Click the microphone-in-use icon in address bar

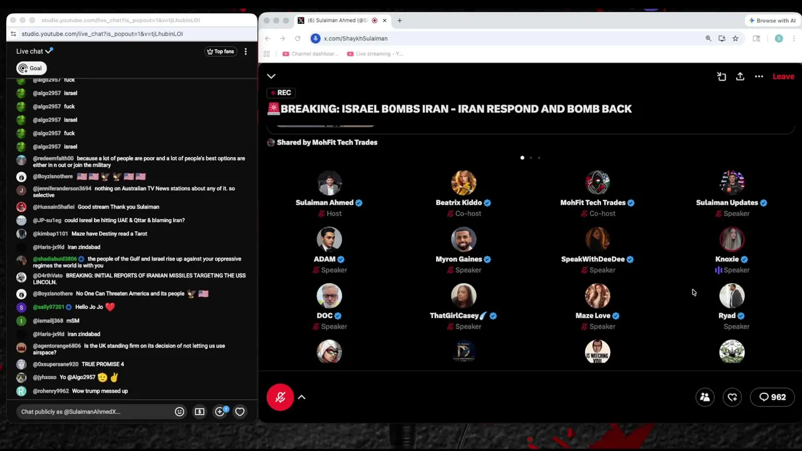(x=316, y=38)
